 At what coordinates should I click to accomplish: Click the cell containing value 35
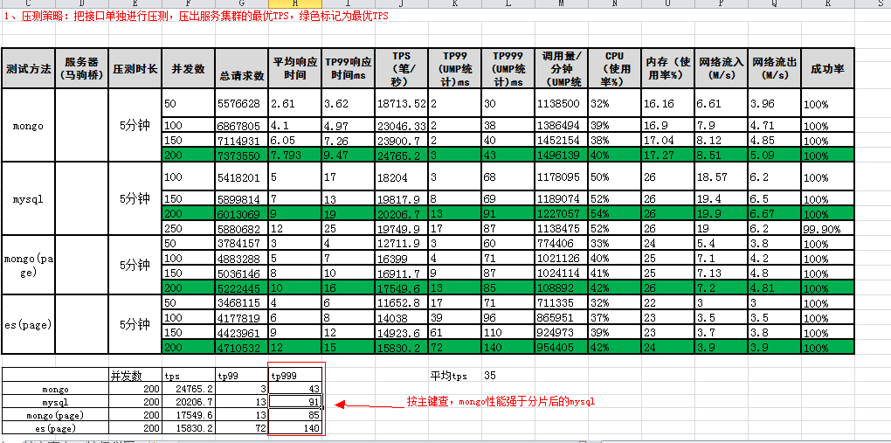tap(490, 375)
